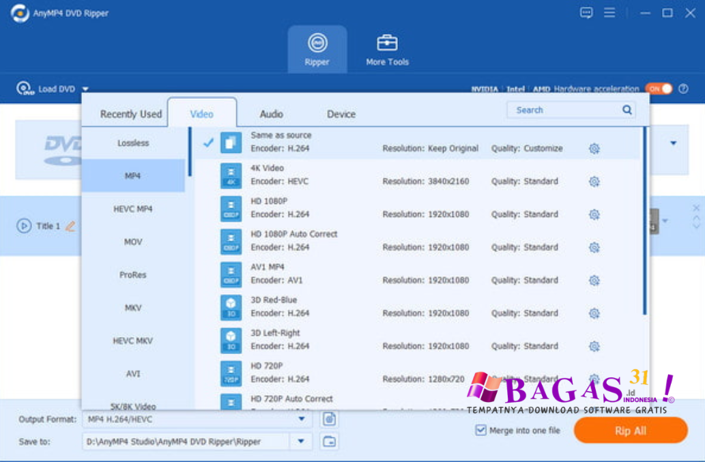This screenshot has height=462, width=705.
Task: Expand the Save to path dropdown
Action: click(301, 442)
